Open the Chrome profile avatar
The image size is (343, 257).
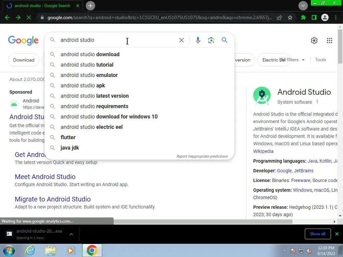[325, 17]
